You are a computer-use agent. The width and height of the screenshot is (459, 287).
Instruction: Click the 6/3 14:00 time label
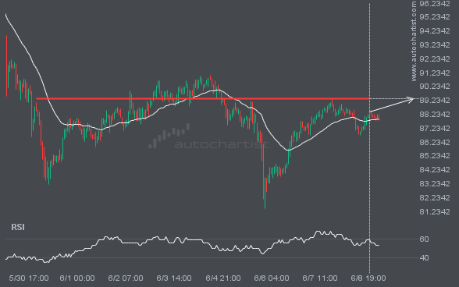[x=174, y=278]
